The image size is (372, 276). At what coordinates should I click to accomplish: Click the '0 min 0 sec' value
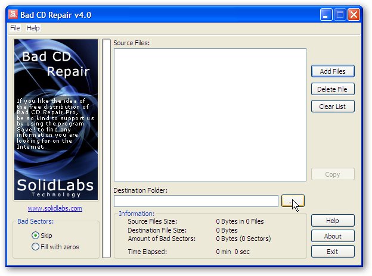pos(232,252)
